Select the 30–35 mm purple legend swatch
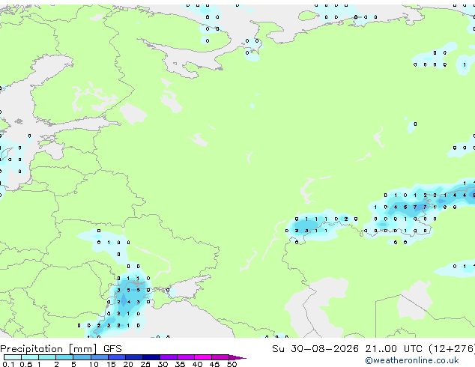Screen dimensions: 475x367 168,357
